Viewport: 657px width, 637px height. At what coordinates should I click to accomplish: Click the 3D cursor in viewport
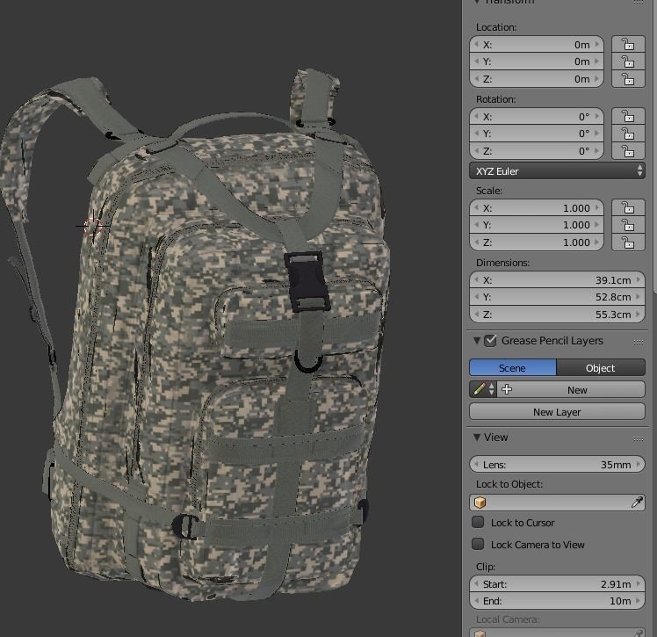click(93, 226)
